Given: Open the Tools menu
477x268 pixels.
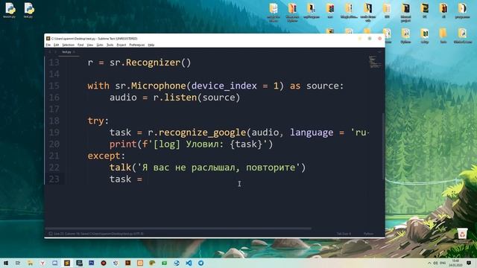Looking at the screenshot, I should pos(110,45).
